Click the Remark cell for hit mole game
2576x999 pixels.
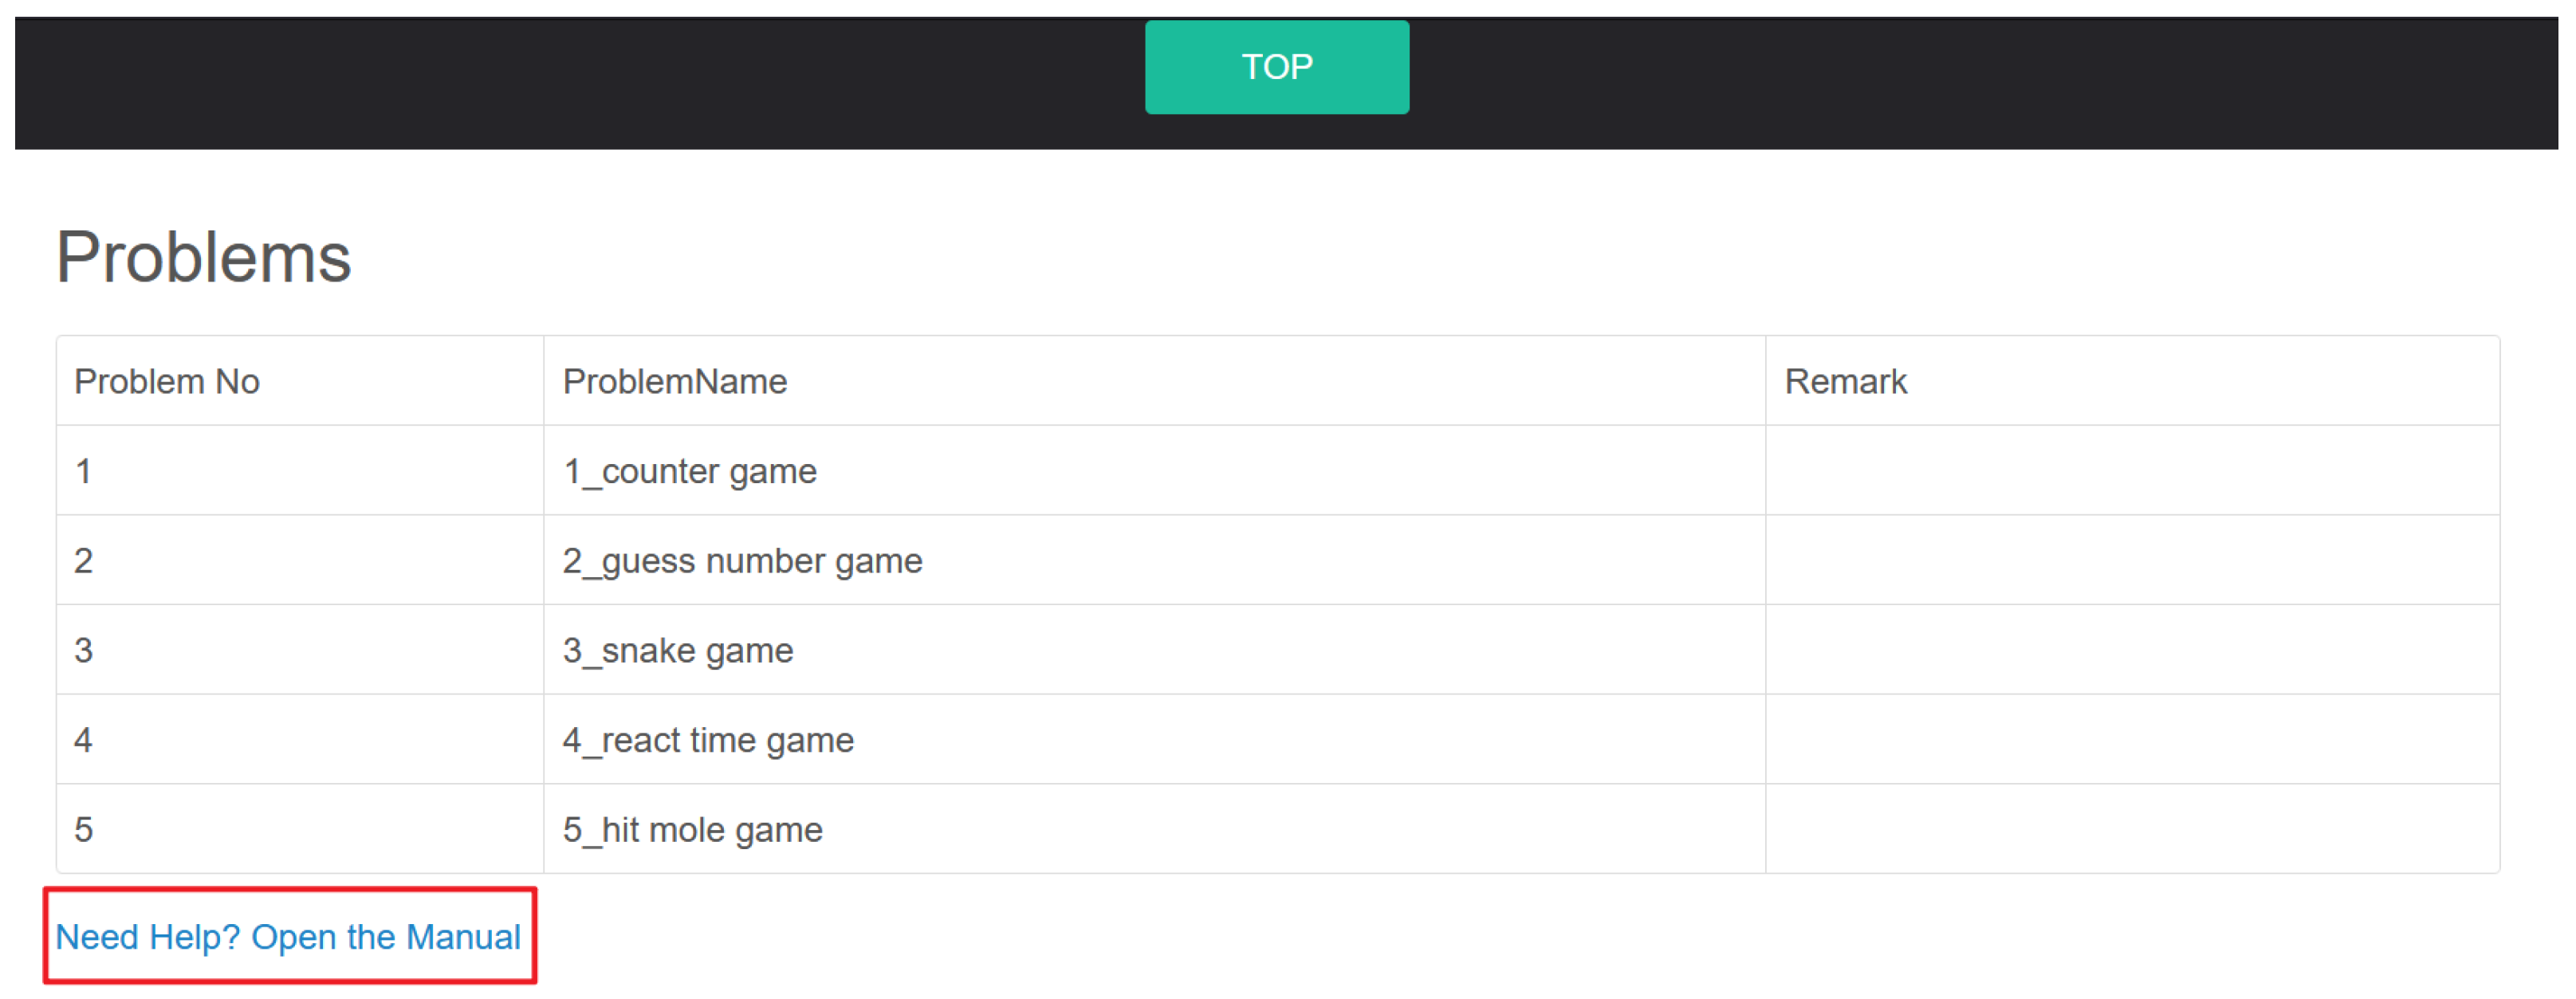[2131, 830]
